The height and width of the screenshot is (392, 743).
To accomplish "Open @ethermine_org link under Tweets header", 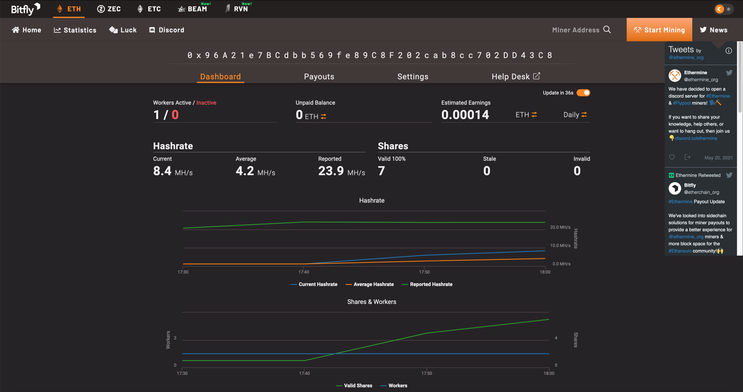I will click(686, 57).
